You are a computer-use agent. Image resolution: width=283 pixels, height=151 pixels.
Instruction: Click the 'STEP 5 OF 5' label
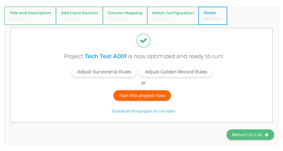point(213,19)
